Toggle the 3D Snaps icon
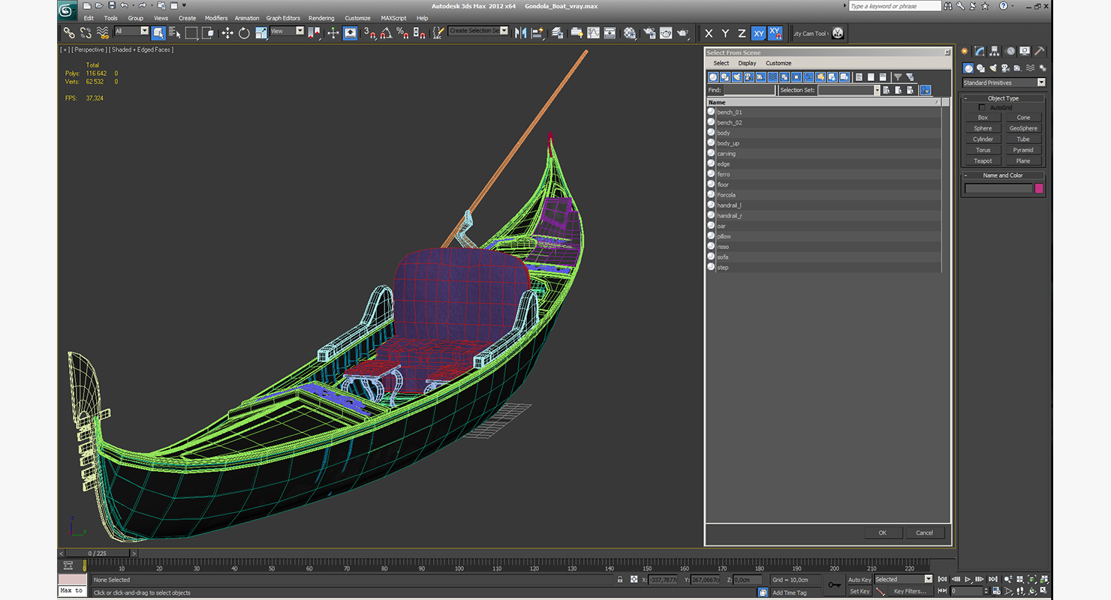 369,33
